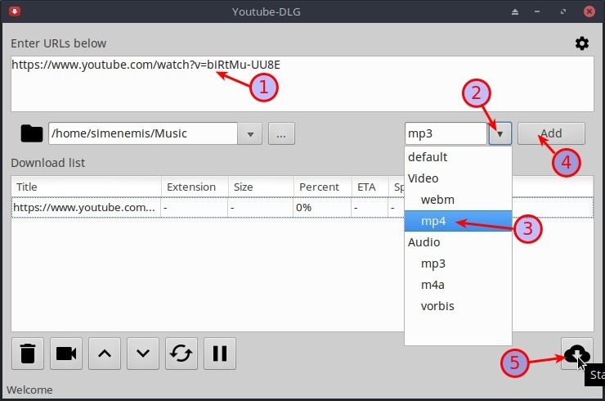Click the title bar eject-style triangle icon
This screenshot has width=605, height=401.
pos(515,12)
